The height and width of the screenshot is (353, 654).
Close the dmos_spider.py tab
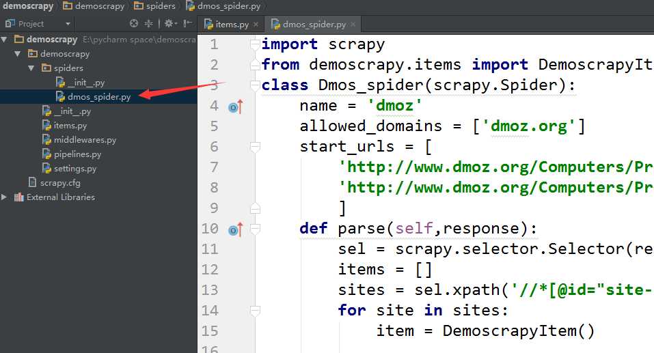pyautogui.click(x=353, y=25)
